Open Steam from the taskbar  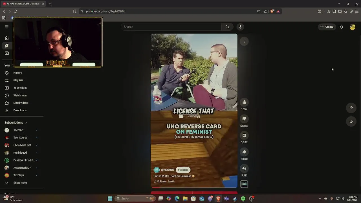click(235, 198)
